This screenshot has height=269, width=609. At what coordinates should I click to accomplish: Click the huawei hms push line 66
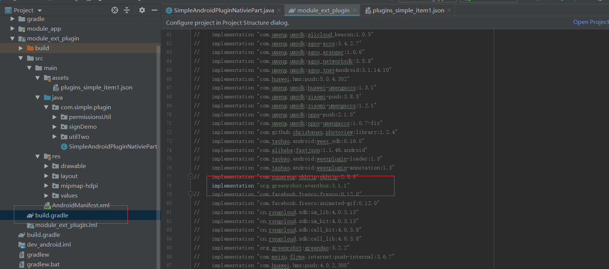click(280, 79)
